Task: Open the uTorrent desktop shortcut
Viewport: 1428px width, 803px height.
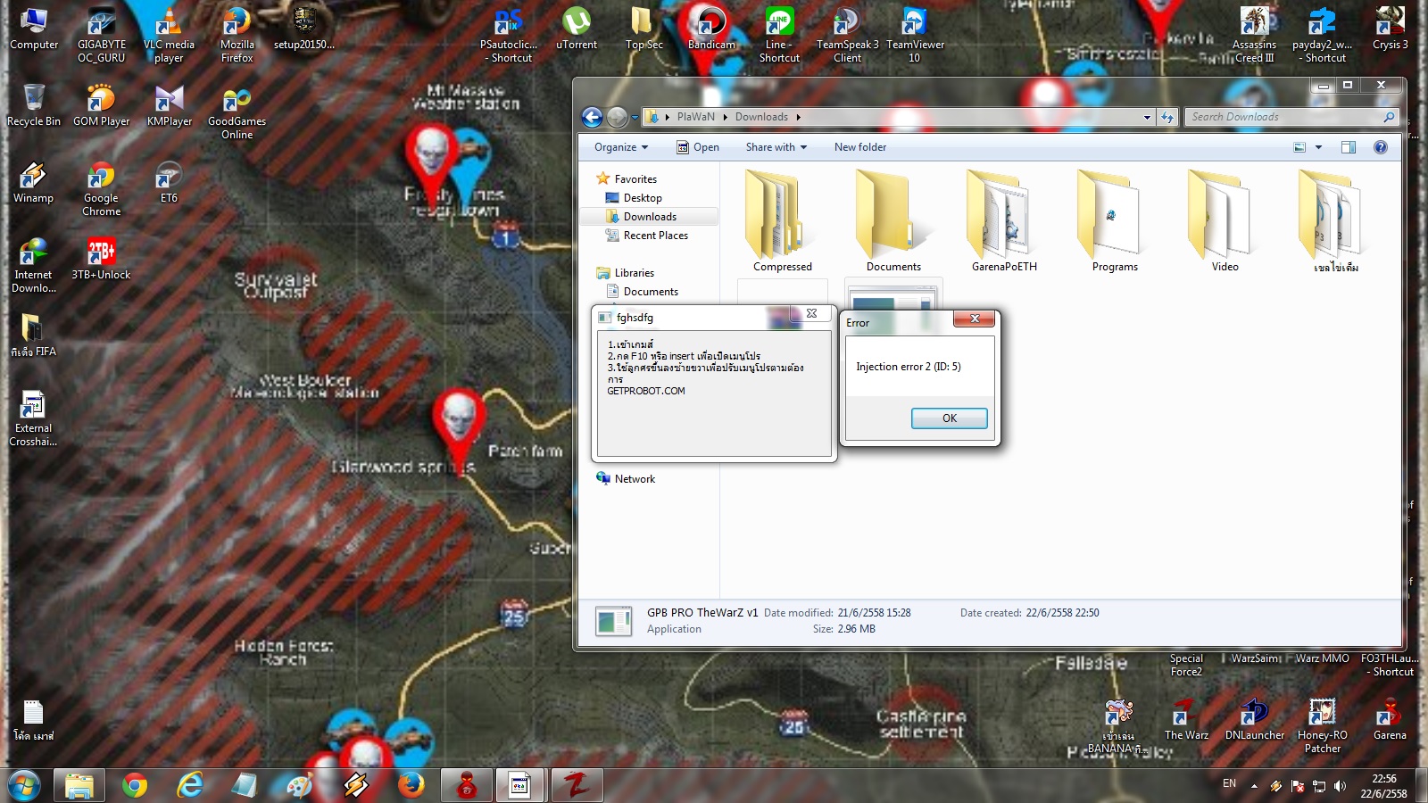Action: (x=577, y=29)
